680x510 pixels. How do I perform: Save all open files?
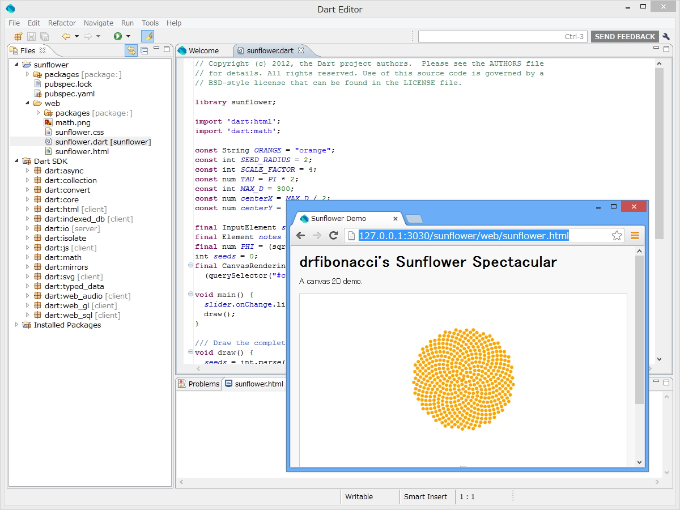coord(45,36)
